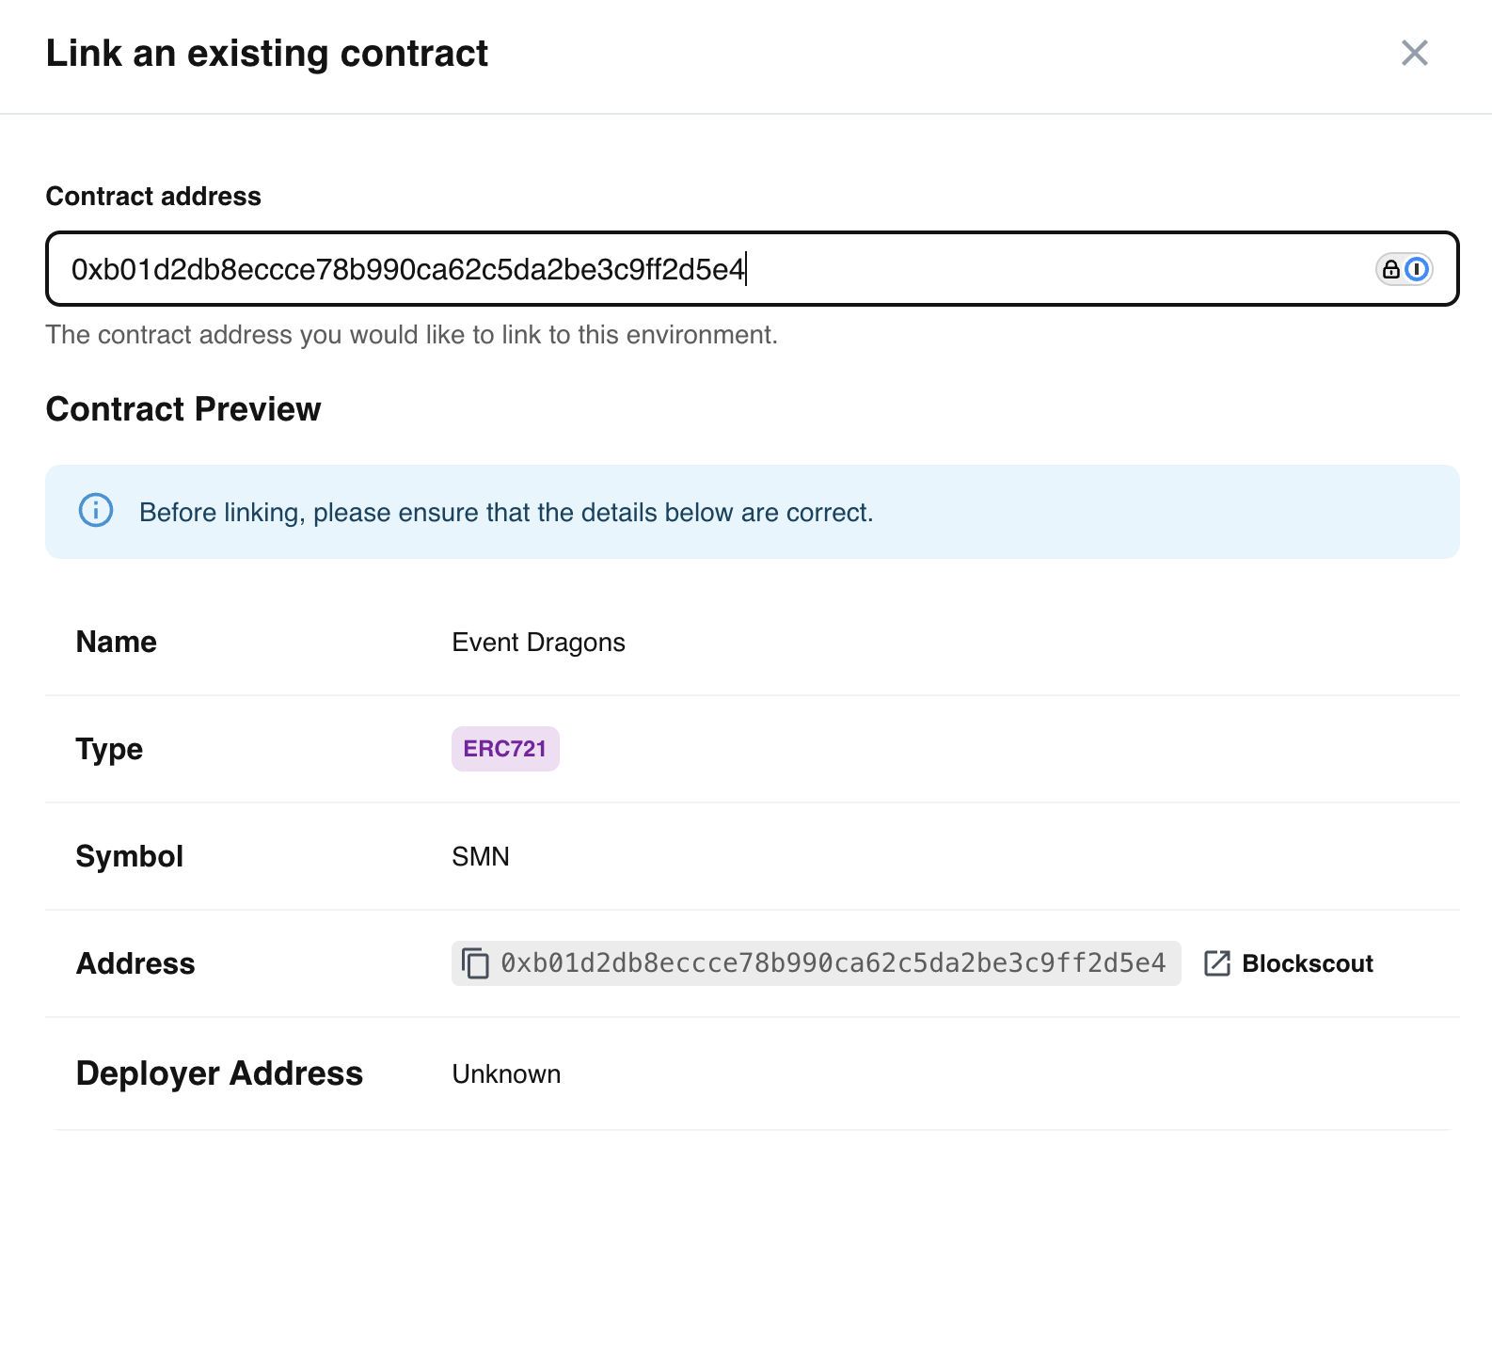Click the 'Link an existing contract' title

point(267,54)
